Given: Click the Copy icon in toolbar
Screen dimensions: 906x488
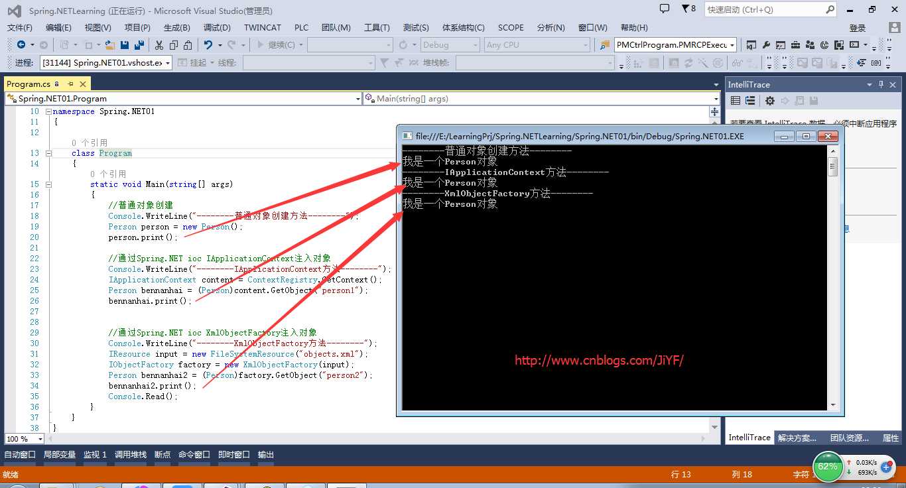Looking at the screenshot, I should pos(174,45).
